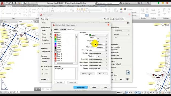This screenshot has width=171, height=96.
Task: Switch to the Table View tab
Action: pyautogui.click(x=63, y=29)
